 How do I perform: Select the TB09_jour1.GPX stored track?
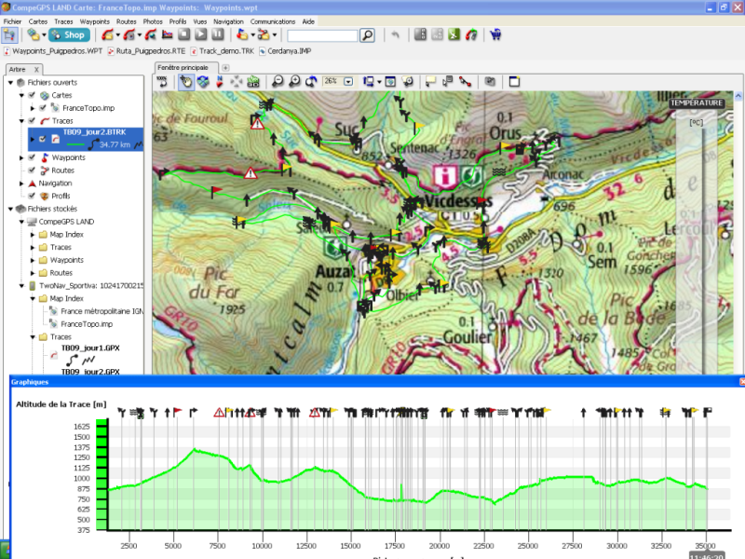tap(90, 348)
